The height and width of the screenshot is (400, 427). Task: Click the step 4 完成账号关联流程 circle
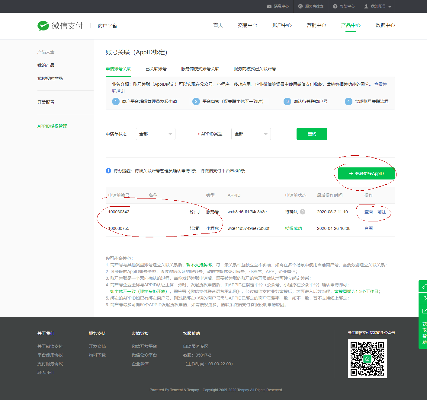[348, 101]
